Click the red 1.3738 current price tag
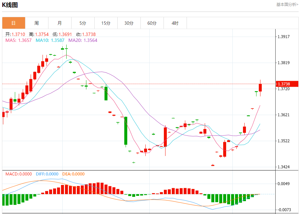Screen dimensions: 300x214 pyautogui.click(x=283, y=84)
